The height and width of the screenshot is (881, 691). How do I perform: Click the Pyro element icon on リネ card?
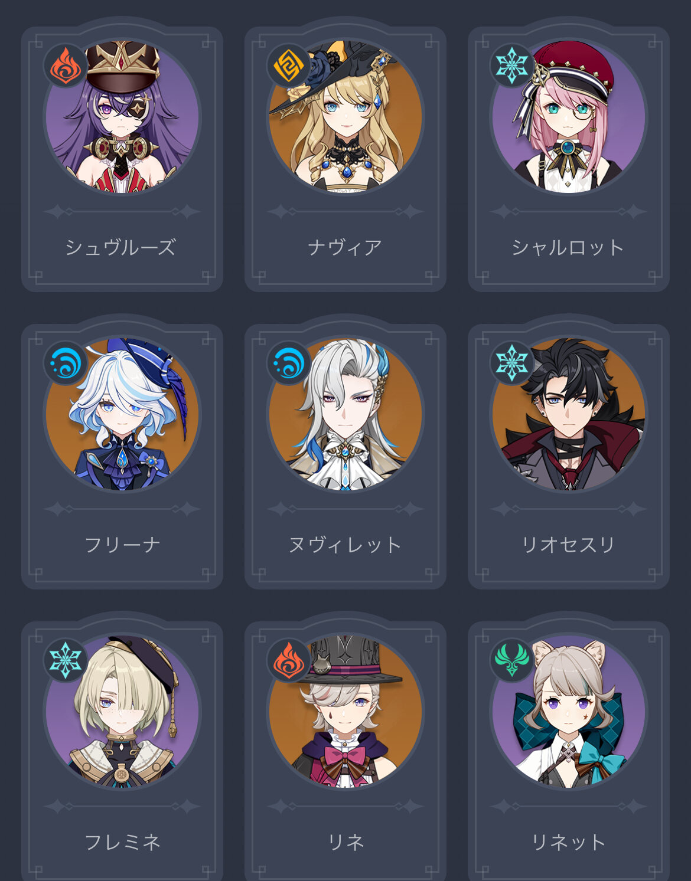[288, 660]
